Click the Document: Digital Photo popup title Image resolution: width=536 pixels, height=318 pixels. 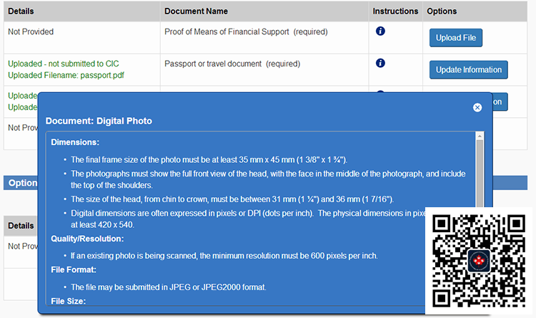(x=99, y=121)
